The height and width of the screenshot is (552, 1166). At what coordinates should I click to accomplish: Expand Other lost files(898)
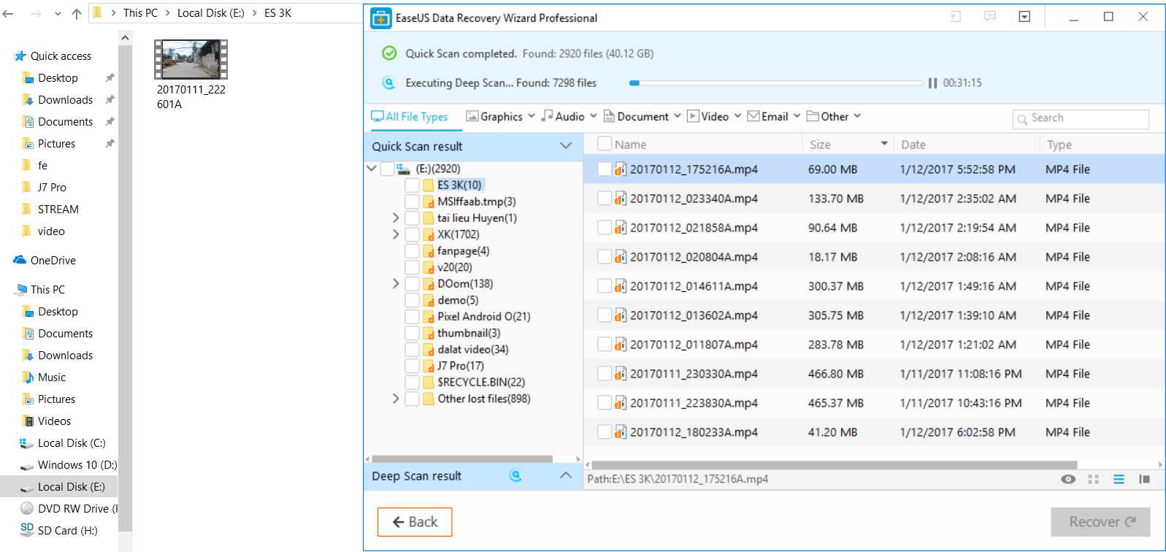(396, 399)
